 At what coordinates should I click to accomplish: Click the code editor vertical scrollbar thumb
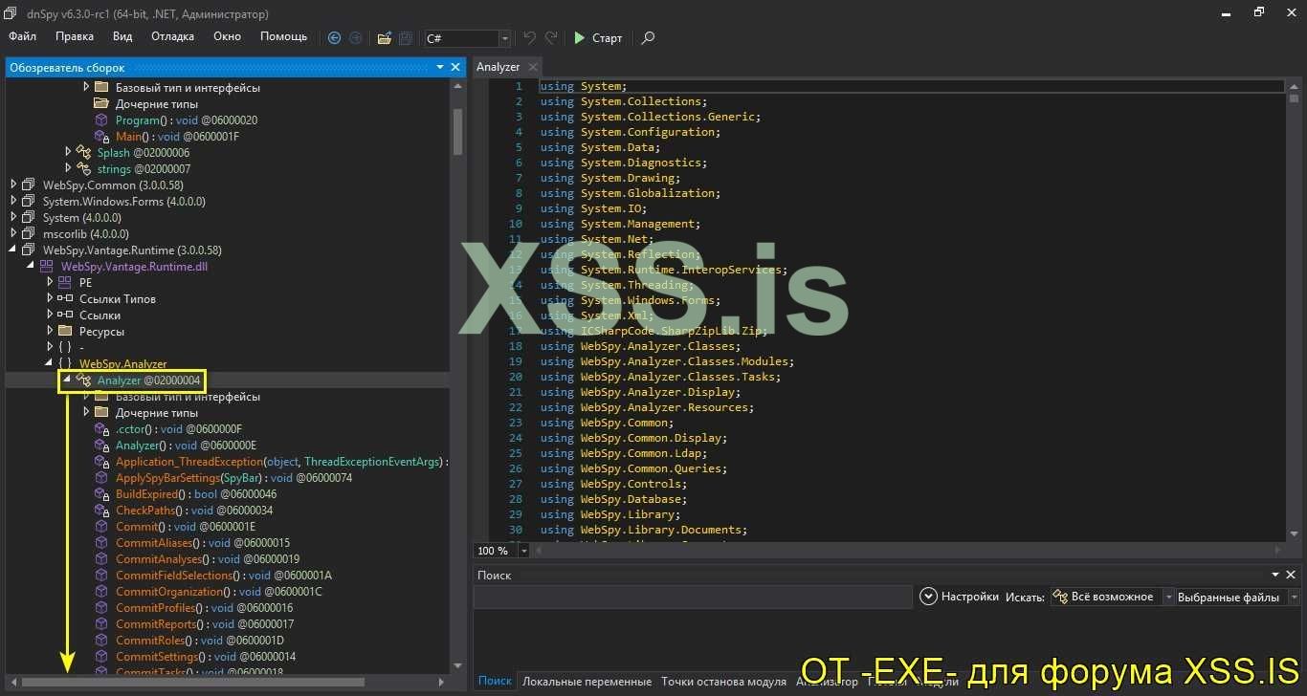click(1294, 98)
